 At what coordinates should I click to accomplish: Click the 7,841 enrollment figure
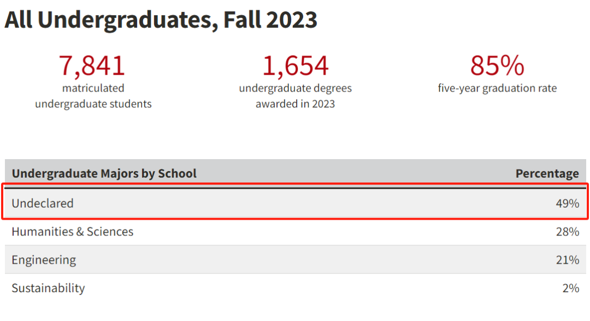point(92,66)
